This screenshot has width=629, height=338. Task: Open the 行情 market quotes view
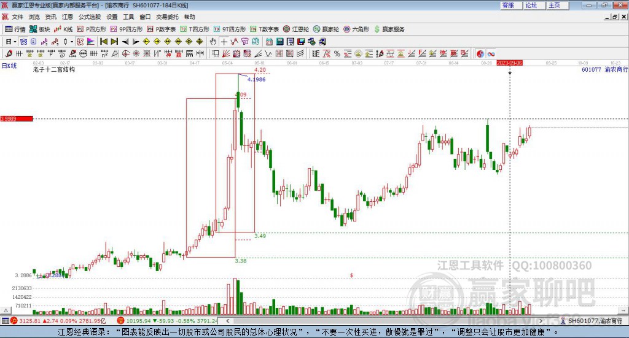[15, 29]
